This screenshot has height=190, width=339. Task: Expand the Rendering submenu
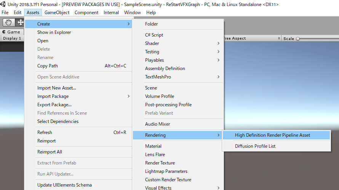(x=178, y=135)
